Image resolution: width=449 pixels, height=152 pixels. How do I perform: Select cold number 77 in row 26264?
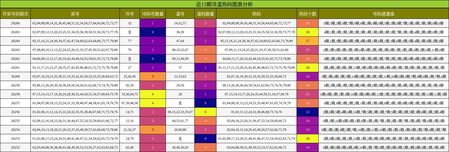pyautogui.click(x=130, y=41)
